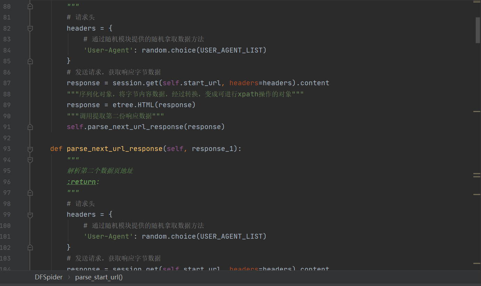Click comment '# 请求头' on line 98
Viewport: 481px width, 286px height.
click(x=81, y=204)
